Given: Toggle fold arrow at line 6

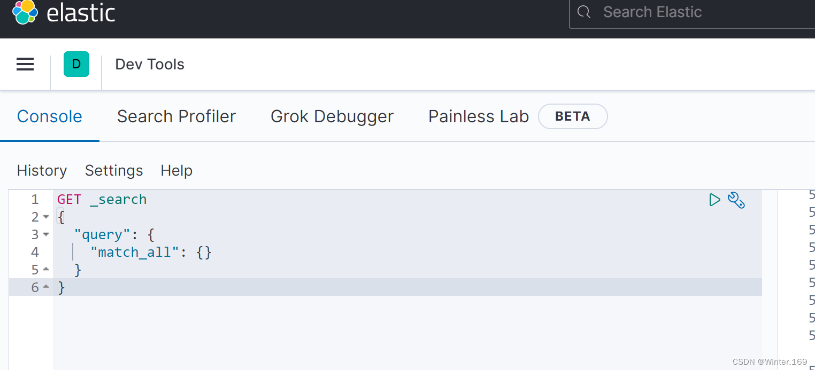Looking at the screenshot, I should tap(46, 287).
